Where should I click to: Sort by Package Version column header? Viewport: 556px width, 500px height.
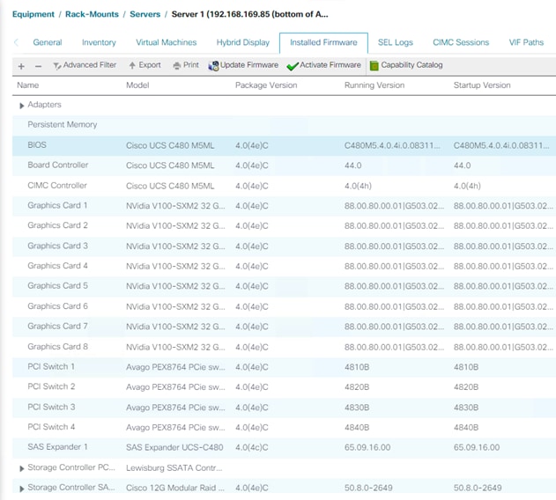(x=266, y=85)
